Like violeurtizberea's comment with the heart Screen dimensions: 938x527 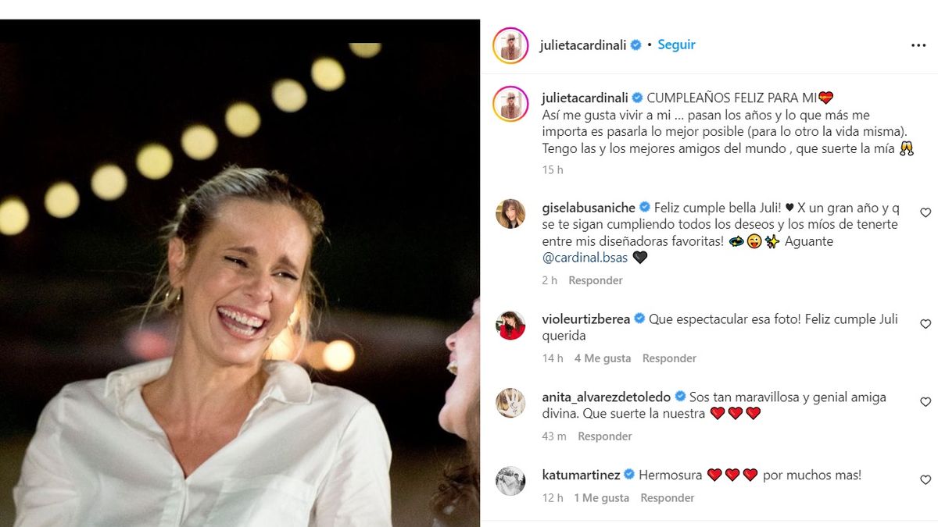click(x=925, y=324)
